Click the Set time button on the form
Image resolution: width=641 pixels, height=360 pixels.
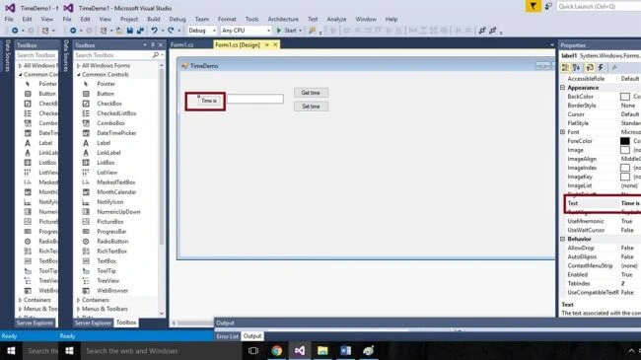[311, 107]
